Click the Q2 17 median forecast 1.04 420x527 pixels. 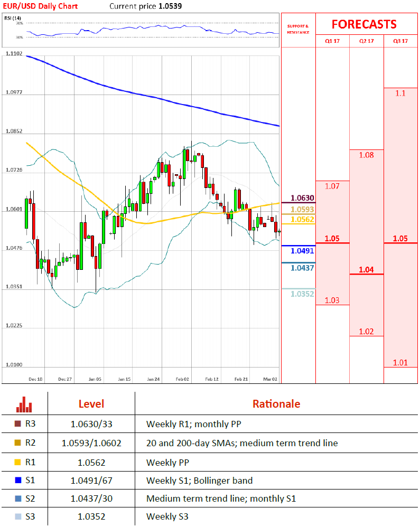367,269
